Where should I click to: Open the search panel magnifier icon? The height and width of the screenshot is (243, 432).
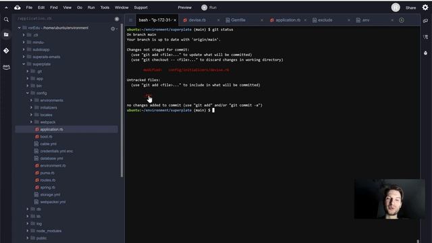tap(6, 20)
